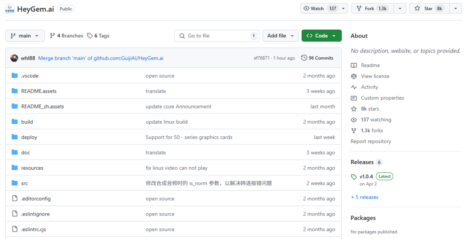
Task: Toggle Star on the repository
Action: point(428,8)
